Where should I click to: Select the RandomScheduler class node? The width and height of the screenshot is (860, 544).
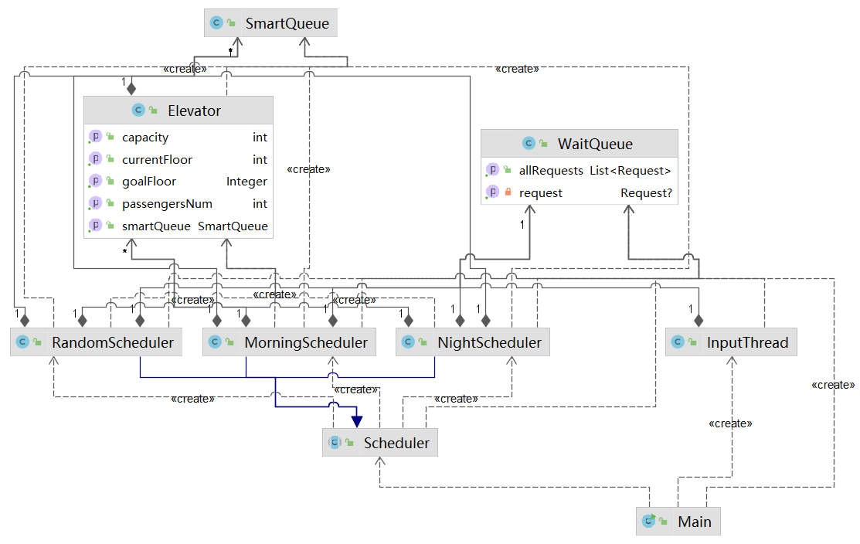coord(96,342)
